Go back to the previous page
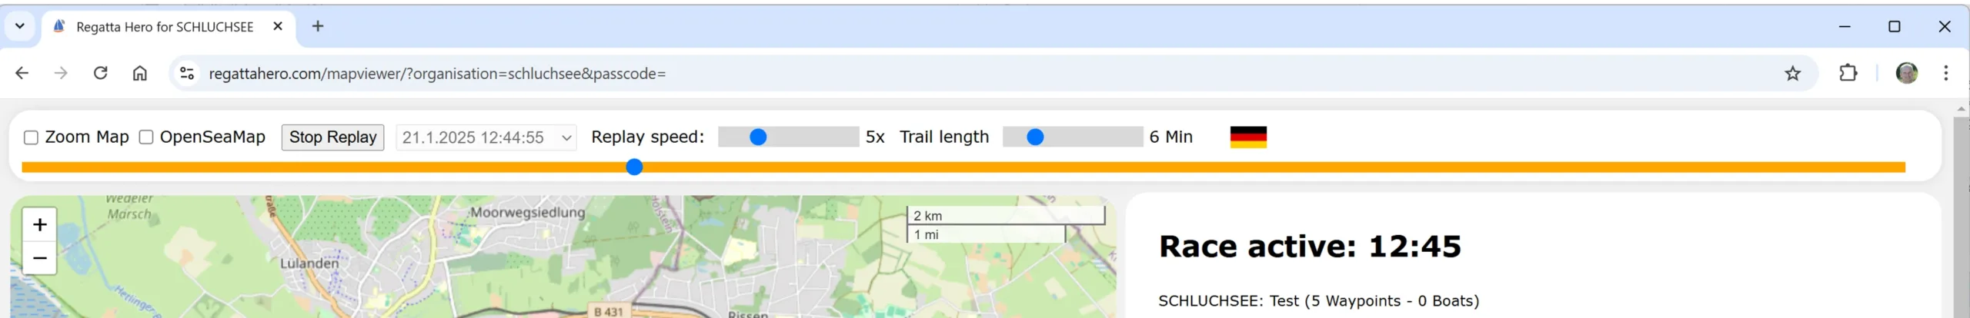The image size is (1970, 318). pos(22,73)
